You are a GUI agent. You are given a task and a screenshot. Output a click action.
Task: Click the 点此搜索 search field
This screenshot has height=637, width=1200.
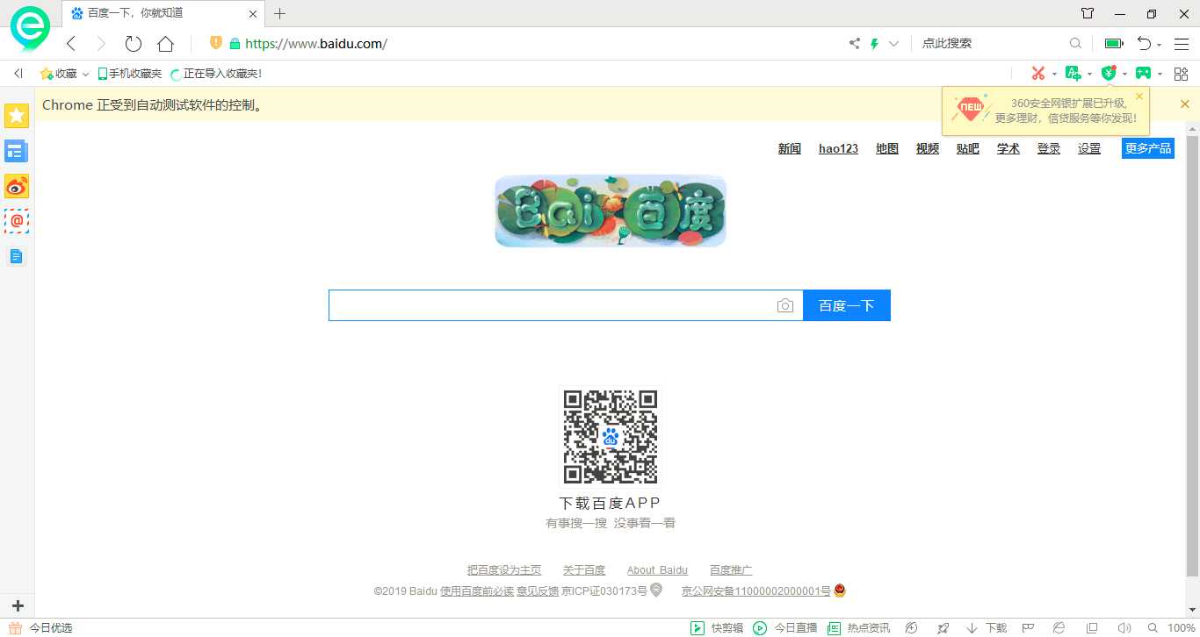991,43
